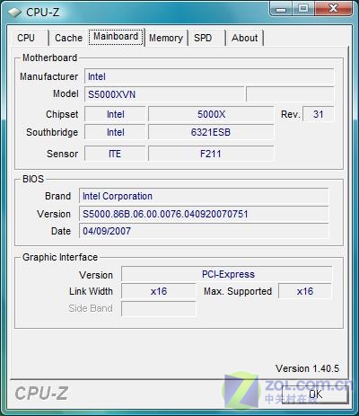This screenshot has width=359, height=416.
Task: Click the chipset 5000X field
Action: coord(211,114)
